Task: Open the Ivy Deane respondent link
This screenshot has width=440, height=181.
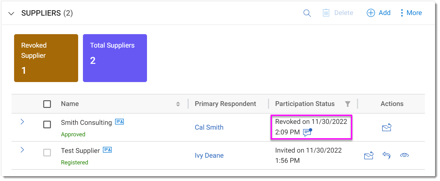Action: 209,155
